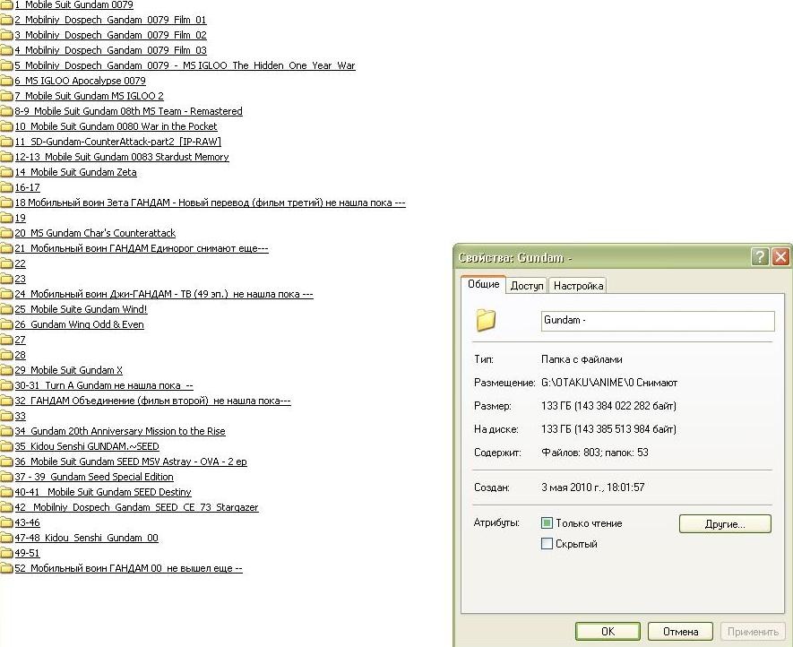Click size value '133 ГБ (143 384 022 282 байт)'
The width and height of the screenshot is (793, 647).
608,406
